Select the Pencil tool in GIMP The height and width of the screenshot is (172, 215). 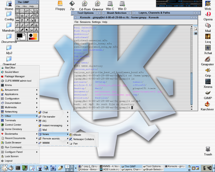click(17, 25)
